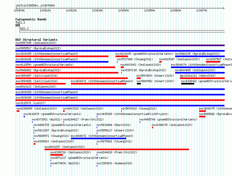Click the esv3890687 (Suktitipat2014) label
Viewport: 232px width, 176px height.
coord(37,76)
